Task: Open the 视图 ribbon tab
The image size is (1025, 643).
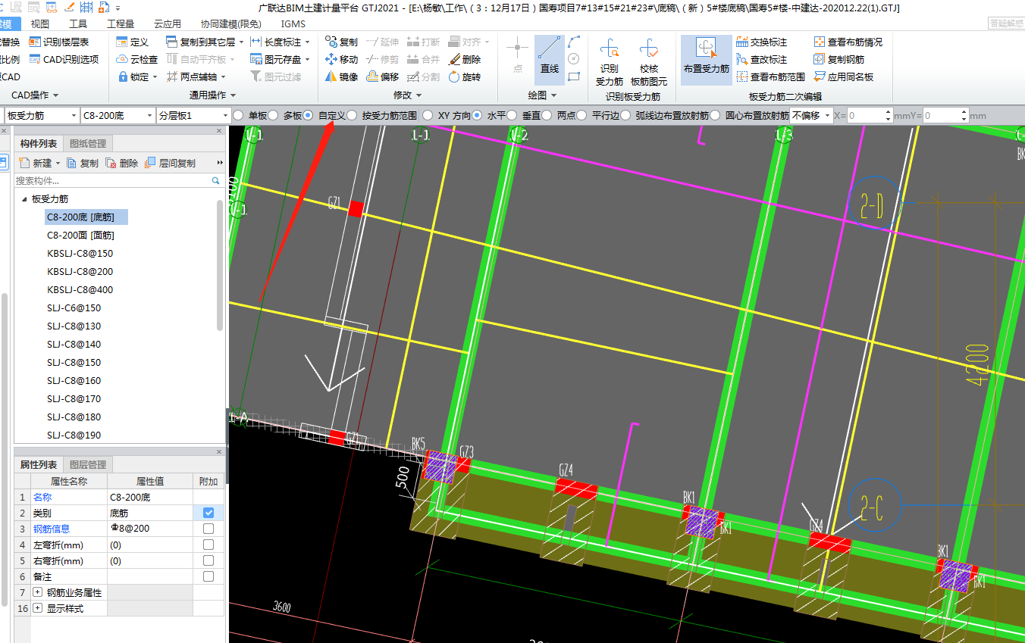Action: [39, 24]
